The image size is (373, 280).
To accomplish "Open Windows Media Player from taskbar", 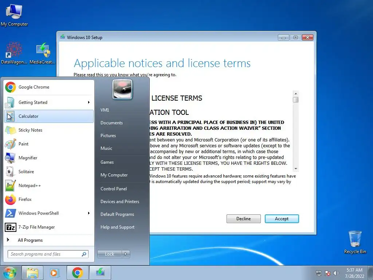I will tap(55, 273).
